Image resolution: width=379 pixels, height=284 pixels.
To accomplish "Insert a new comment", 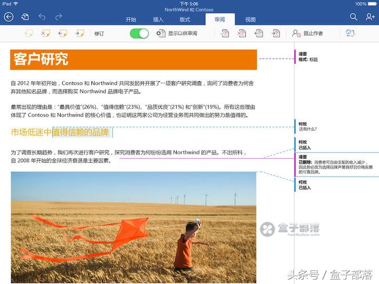I will [x=29, y=34].
